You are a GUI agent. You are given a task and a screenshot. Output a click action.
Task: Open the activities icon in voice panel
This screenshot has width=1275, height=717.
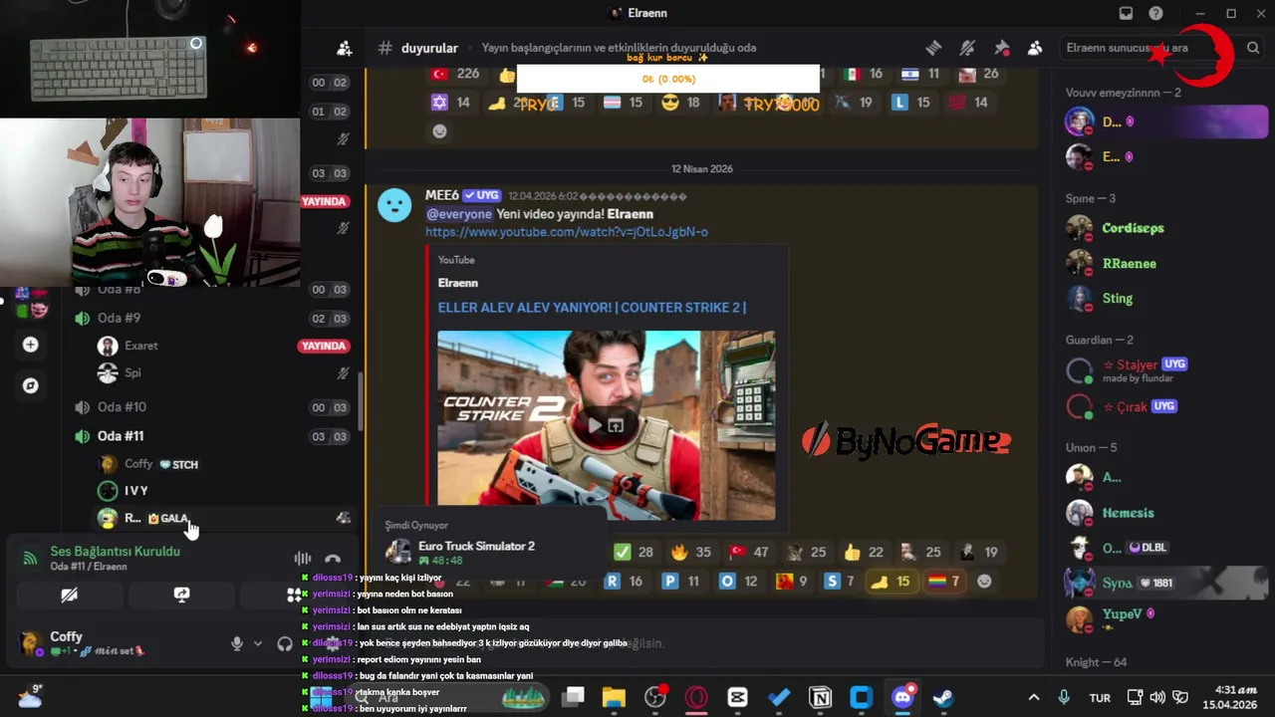294,595
